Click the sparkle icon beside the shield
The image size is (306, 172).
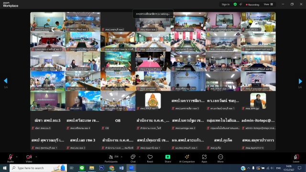(240, 4)
